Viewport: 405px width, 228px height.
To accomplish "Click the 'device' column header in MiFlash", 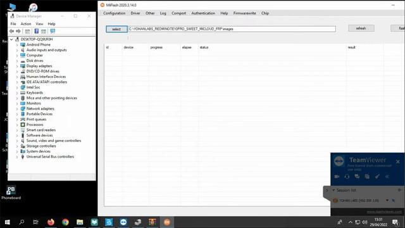I will 128,47.
